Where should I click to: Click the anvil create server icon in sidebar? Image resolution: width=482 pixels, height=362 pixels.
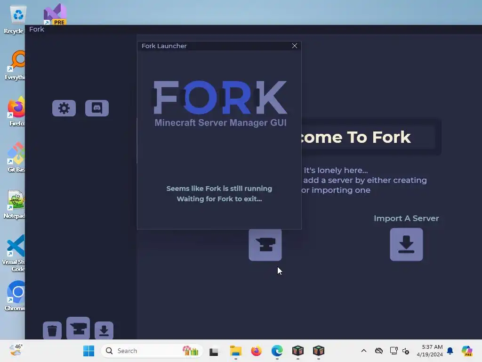click(x=78, y=328)
